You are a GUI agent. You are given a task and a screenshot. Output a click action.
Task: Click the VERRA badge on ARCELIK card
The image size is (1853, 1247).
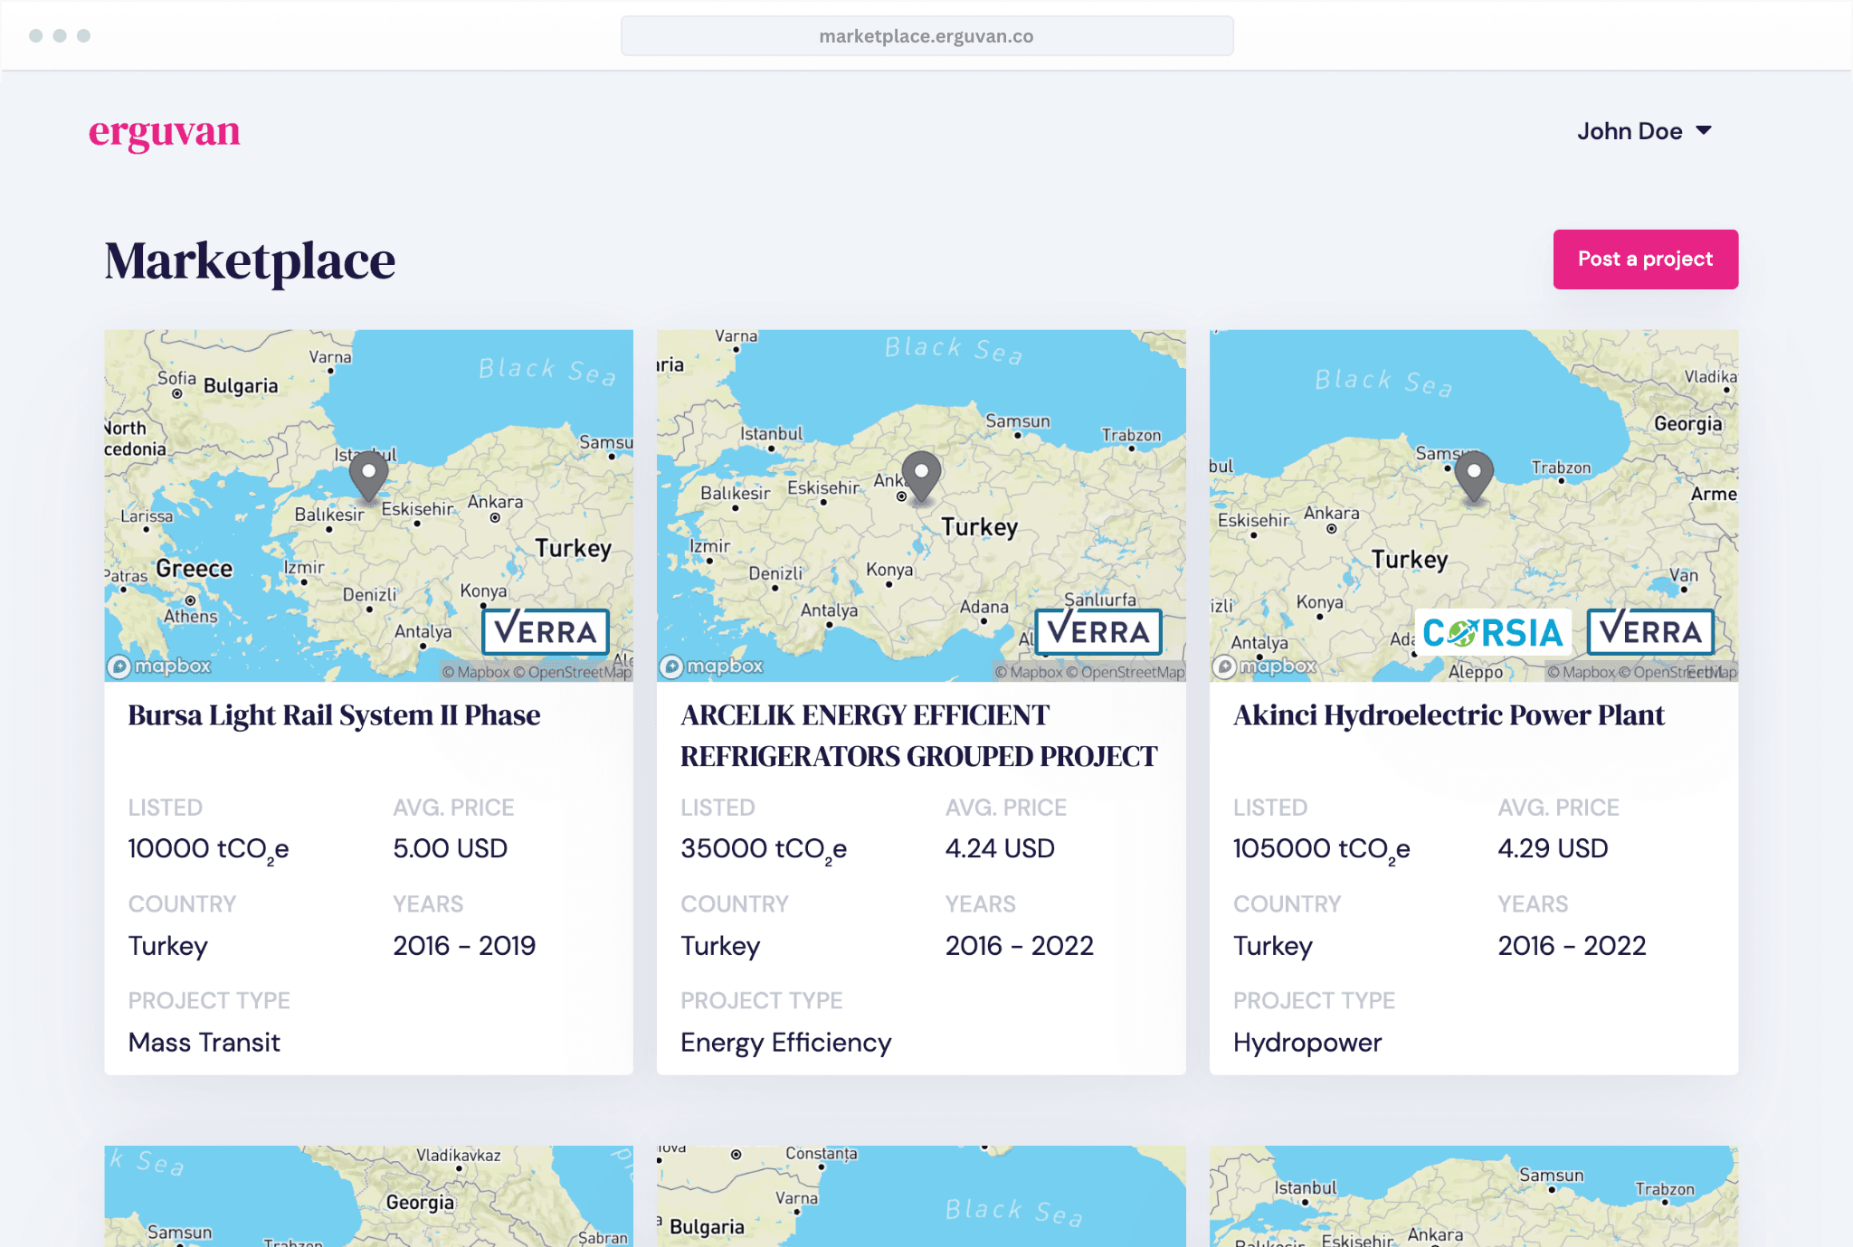pyautogui.click(x=1098, y=631)
